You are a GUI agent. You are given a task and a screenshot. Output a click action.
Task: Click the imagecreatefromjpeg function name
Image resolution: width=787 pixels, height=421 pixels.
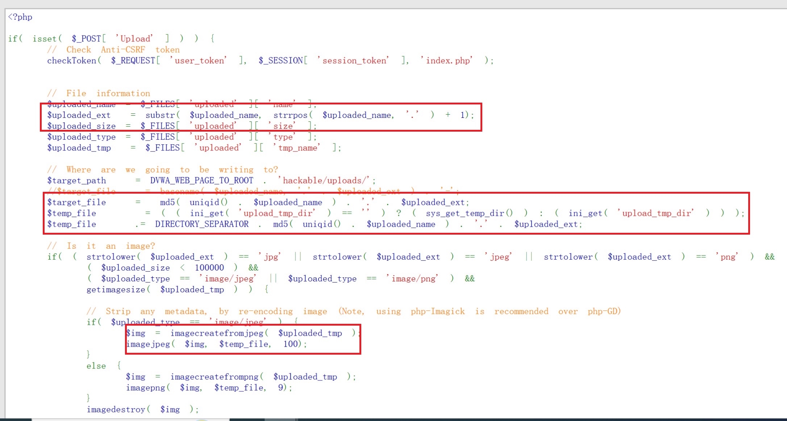click(217, 333)
